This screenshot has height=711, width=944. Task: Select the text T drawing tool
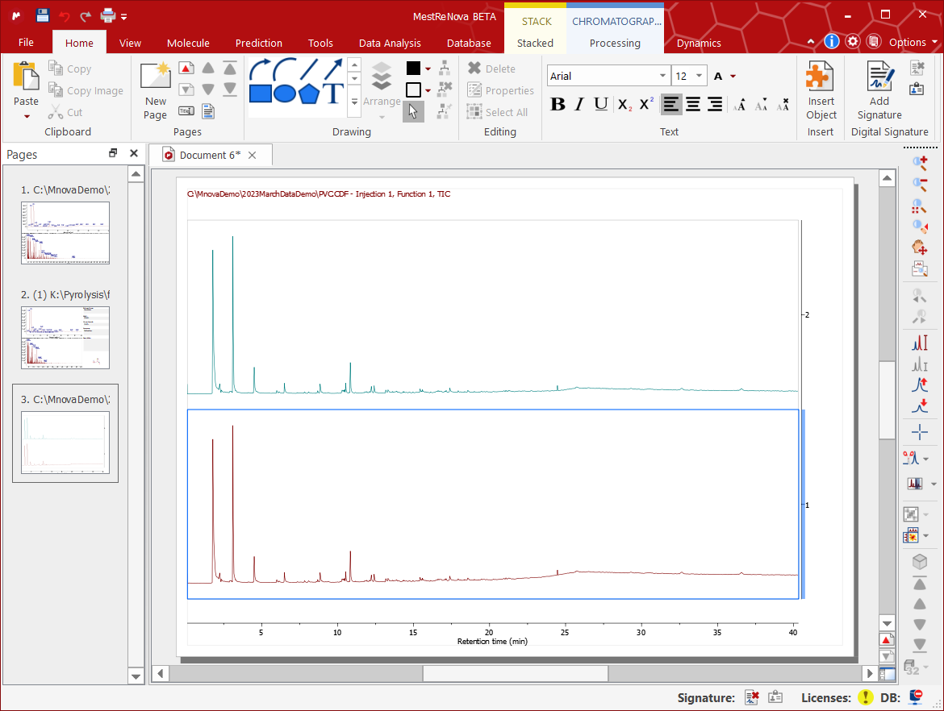(x=333, y=94)
